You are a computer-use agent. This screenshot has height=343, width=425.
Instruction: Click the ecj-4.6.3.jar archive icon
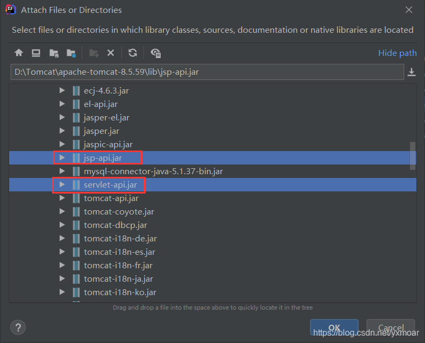coord(76,90)
